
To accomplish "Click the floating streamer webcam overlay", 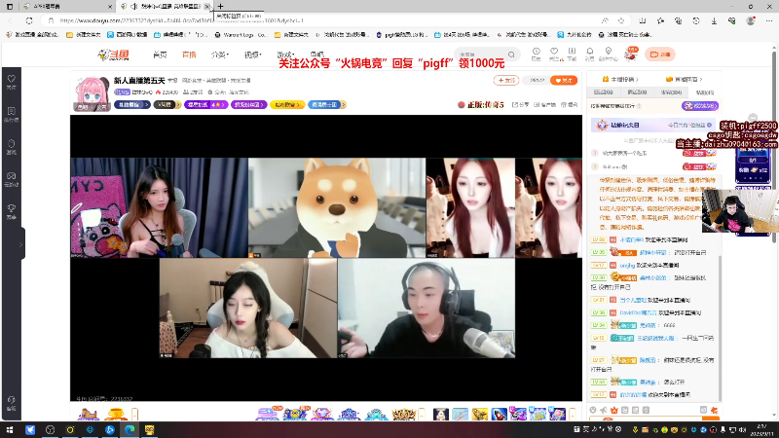I will pyautogui.click(x=740, y=213).
